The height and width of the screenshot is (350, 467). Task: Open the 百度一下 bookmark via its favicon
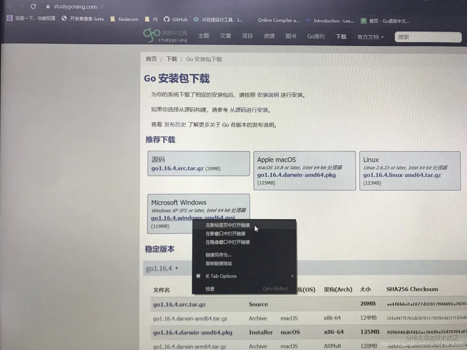click(x=9, y=18)
